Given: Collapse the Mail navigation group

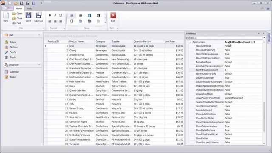Looking at the screenshot, I should point(39,35).
